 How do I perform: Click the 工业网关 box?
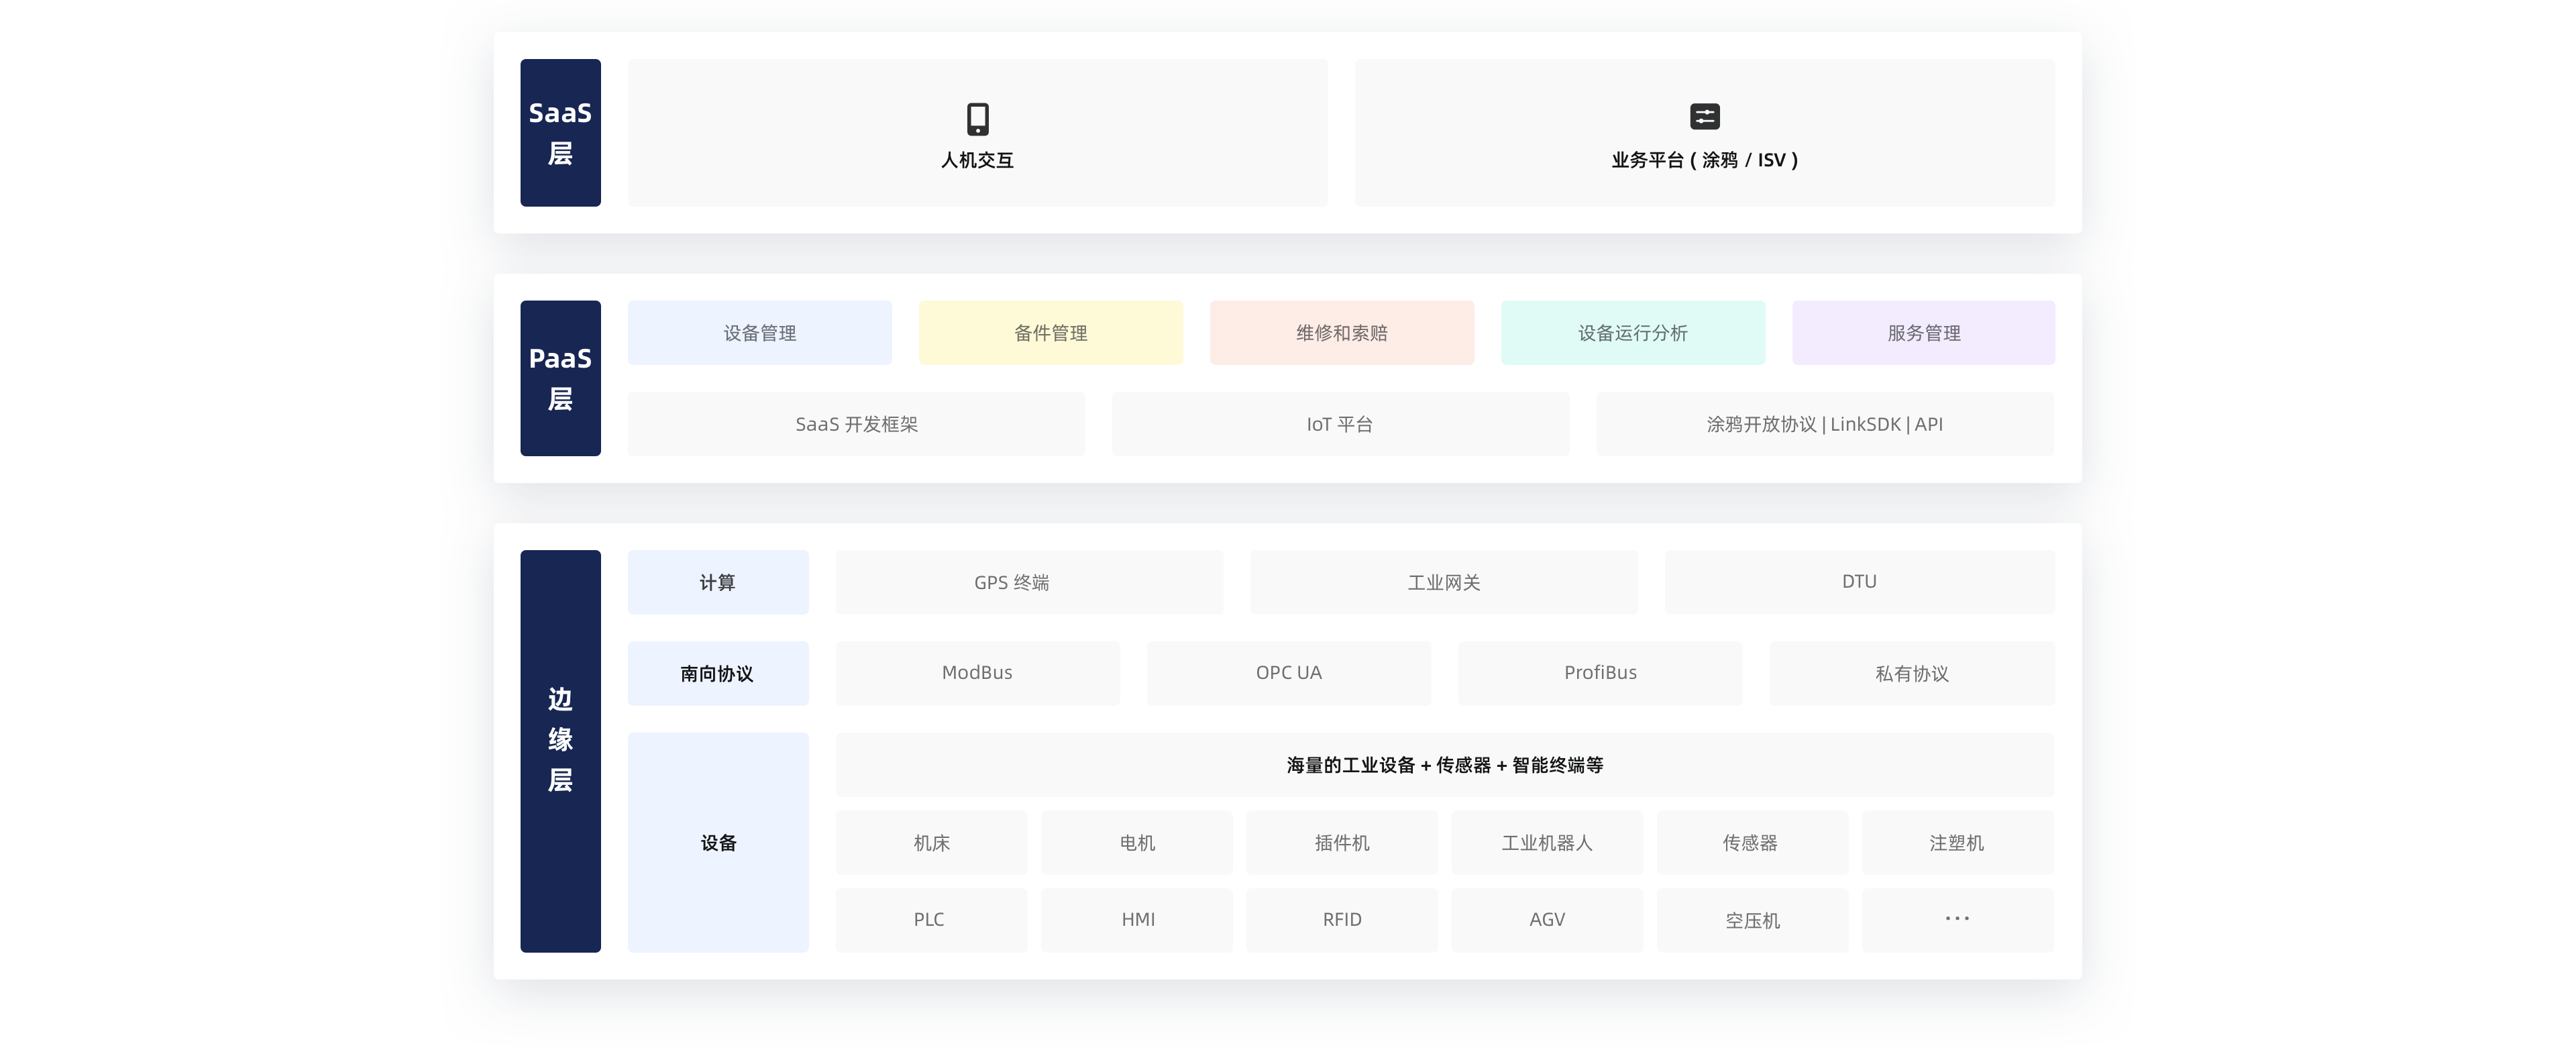1443,582
